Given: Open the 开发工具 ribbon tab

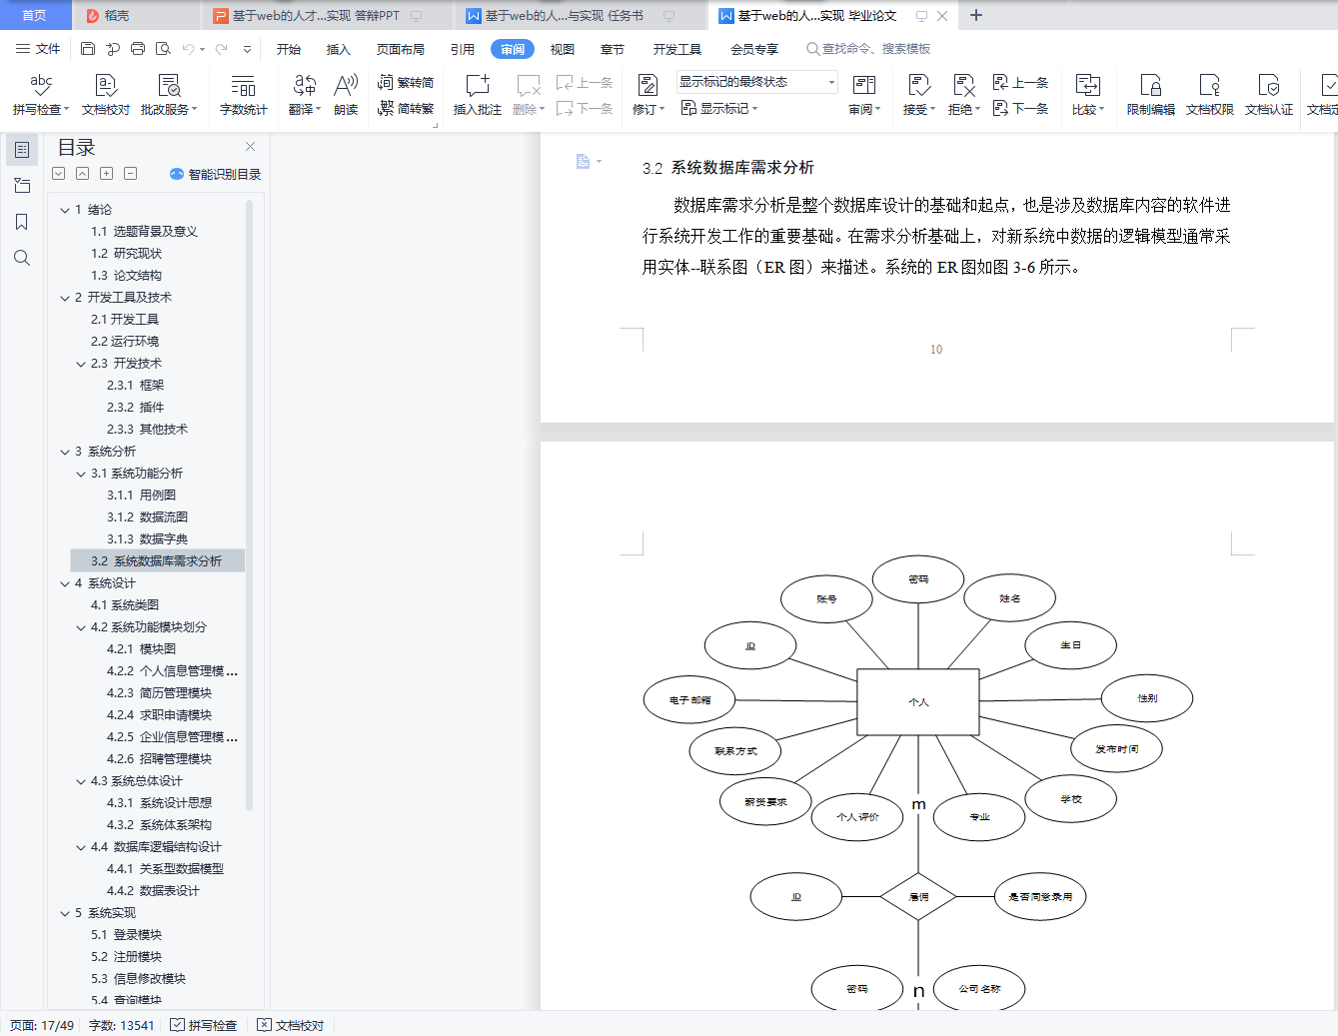Looking at the screenshot, I should (x=677, y=49).
